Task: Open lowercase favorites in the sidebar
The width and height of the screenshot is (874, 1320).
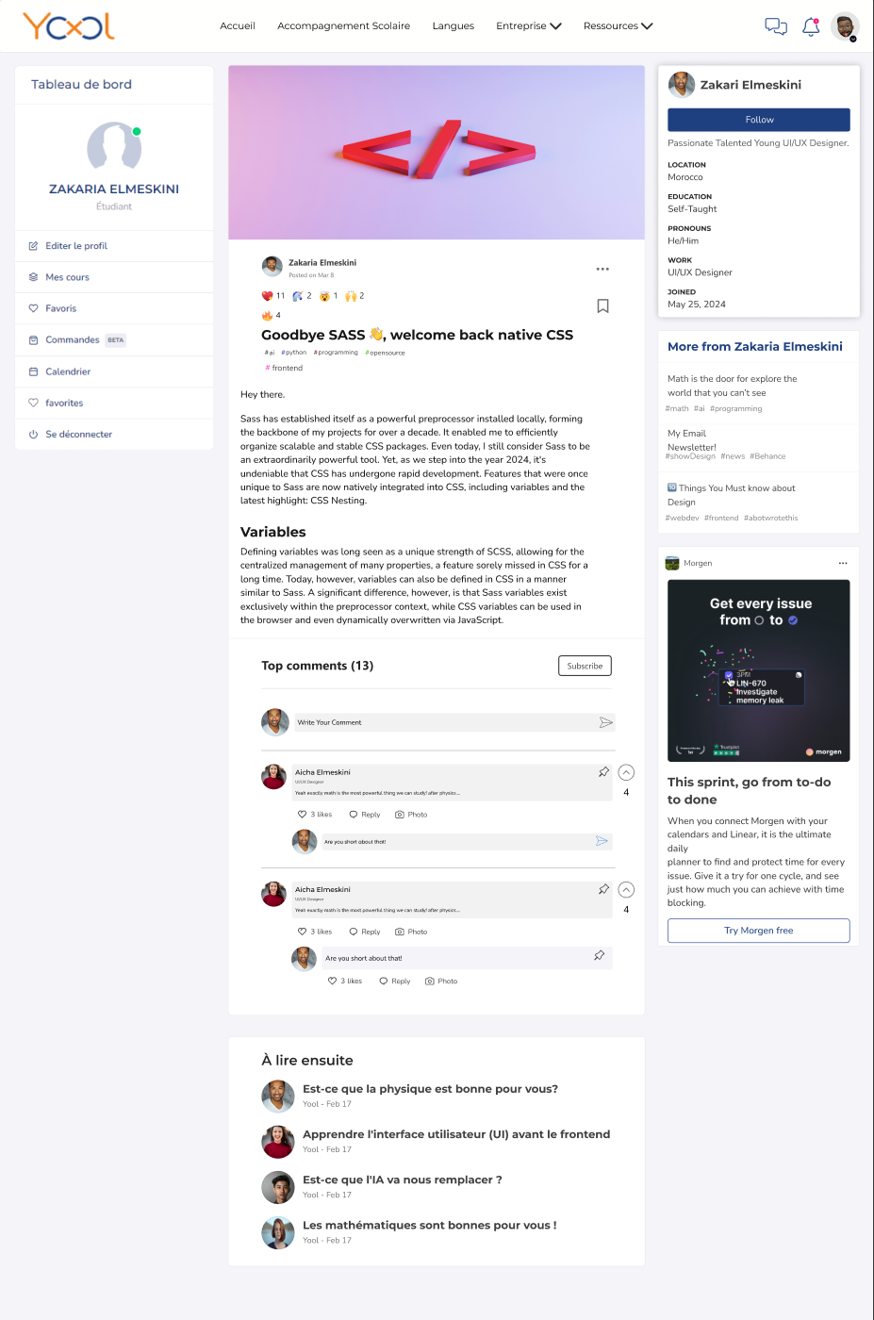Action: [114, 403]
